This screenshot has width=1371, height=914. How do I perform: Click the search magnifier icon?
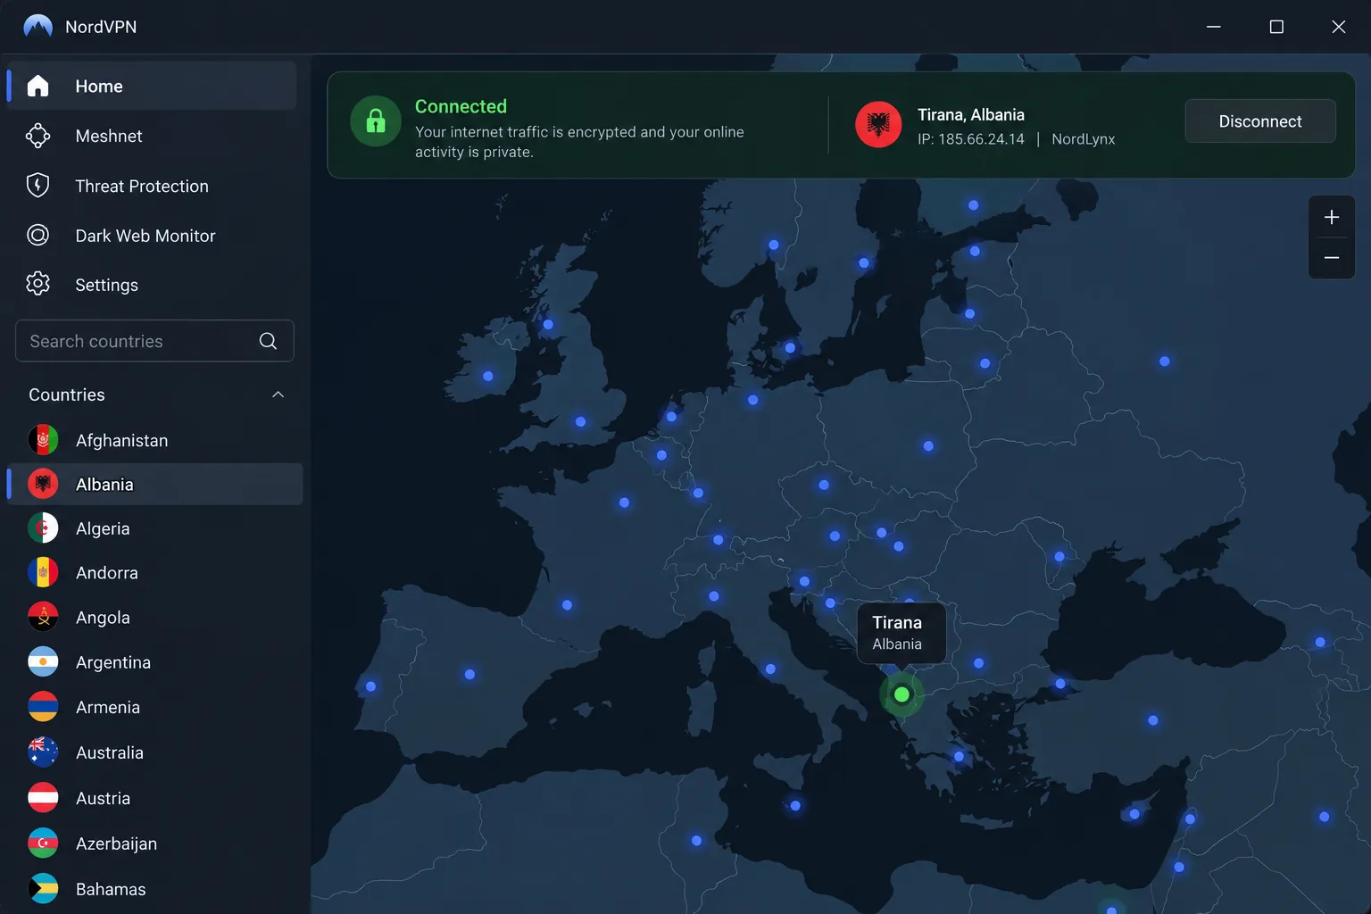pos(268,341)
